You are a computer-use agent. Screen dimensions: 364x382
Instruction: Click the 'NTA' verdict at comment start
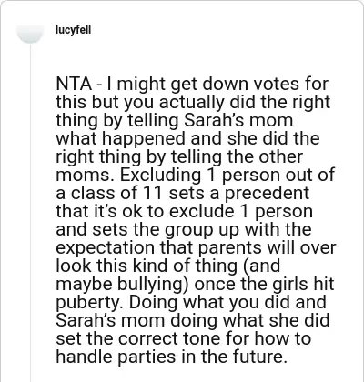point(74,84)
